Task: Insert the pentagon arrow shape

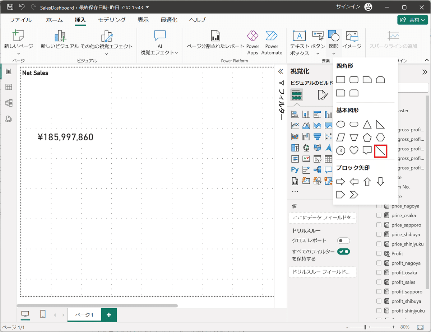Action: click(340, 195)
